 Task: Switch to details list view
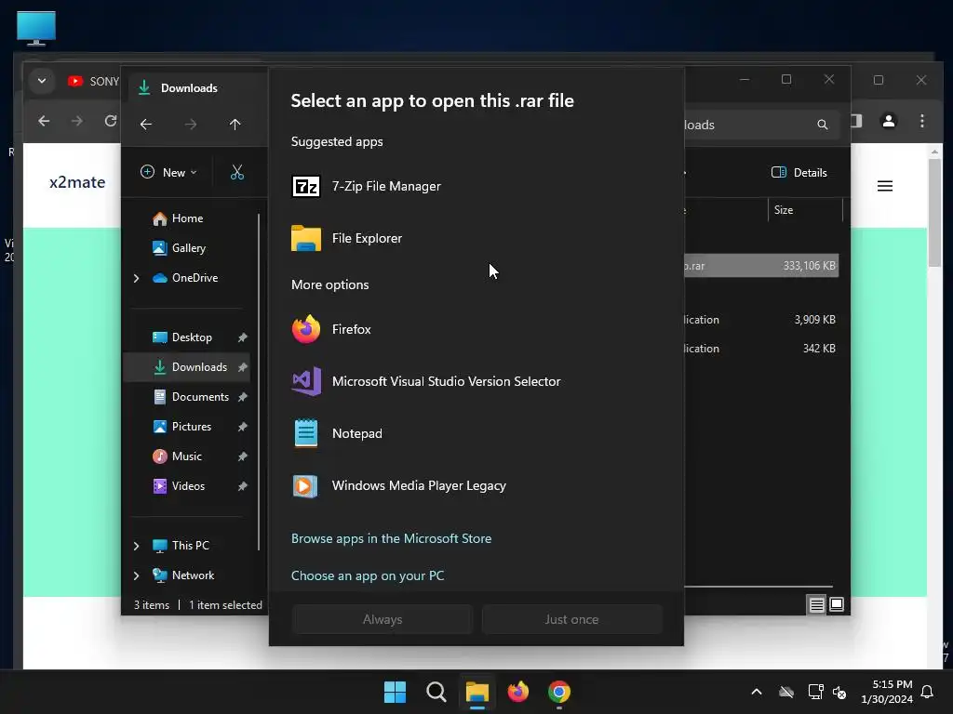point(817,604)
